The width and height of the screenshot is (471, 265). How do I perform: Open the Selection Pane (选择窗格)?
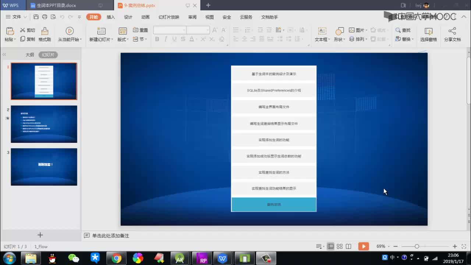429,34
